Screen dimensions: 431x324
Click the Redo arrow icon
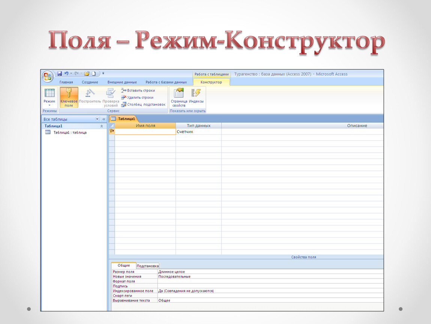77,73
